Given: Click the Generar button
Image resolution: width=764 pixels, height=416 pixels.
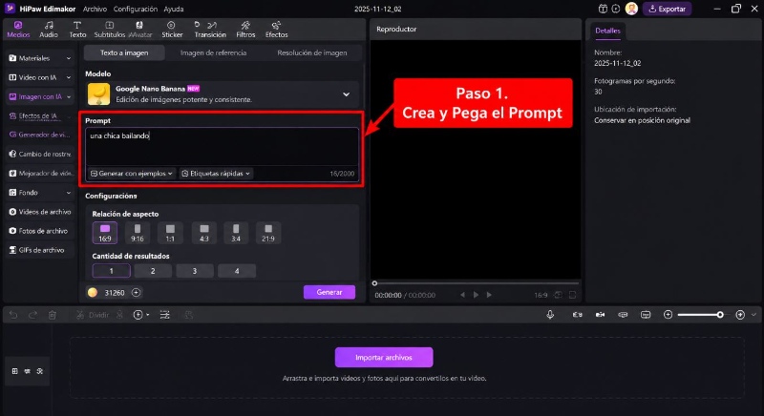Looking at the screenshot, I should pyautogui.click(x=329, y=292).
